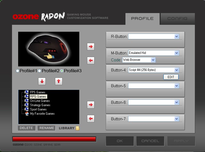Click the red up arrow below the profiles
This screenshot has height=152, width=205.
59,81
